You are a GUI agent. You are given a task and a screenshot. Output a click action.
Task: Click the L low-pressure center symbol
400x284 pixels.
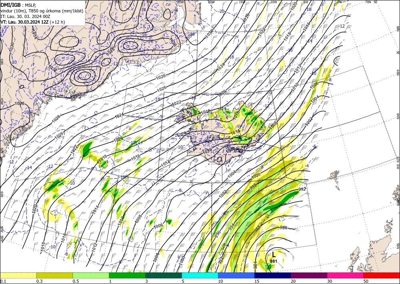pos(274,254)
